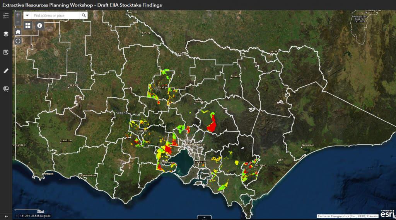Click the Hamilton label on map
Screen dimensions: 396x220
(66, 140)
